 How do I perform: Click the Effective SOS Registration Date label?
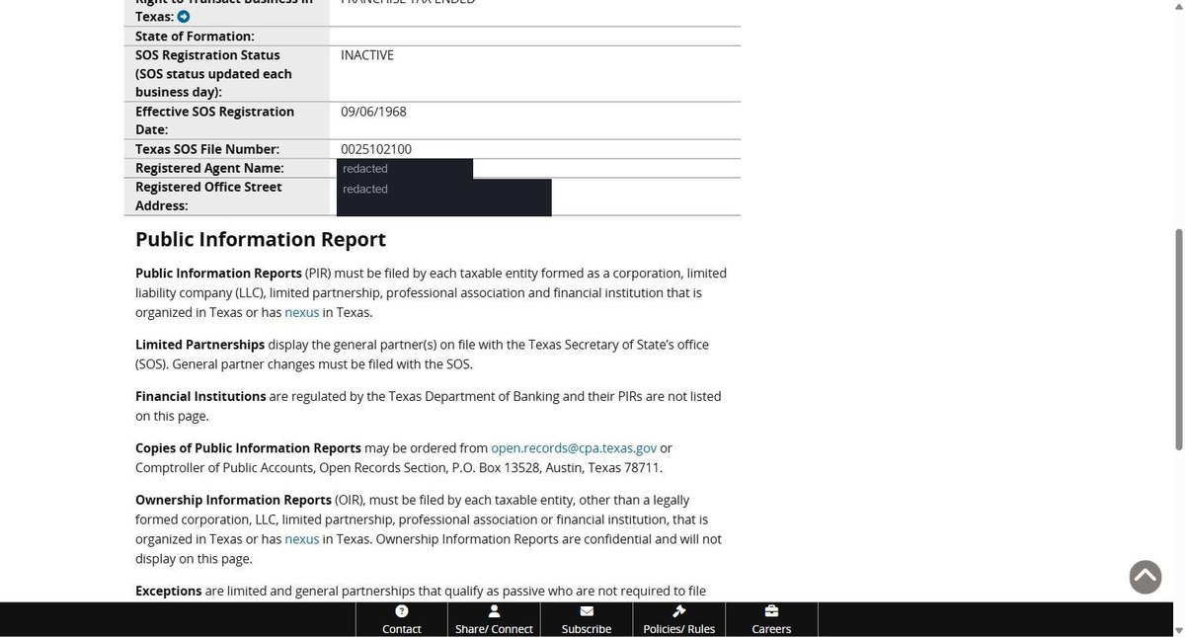coord(214,120)
